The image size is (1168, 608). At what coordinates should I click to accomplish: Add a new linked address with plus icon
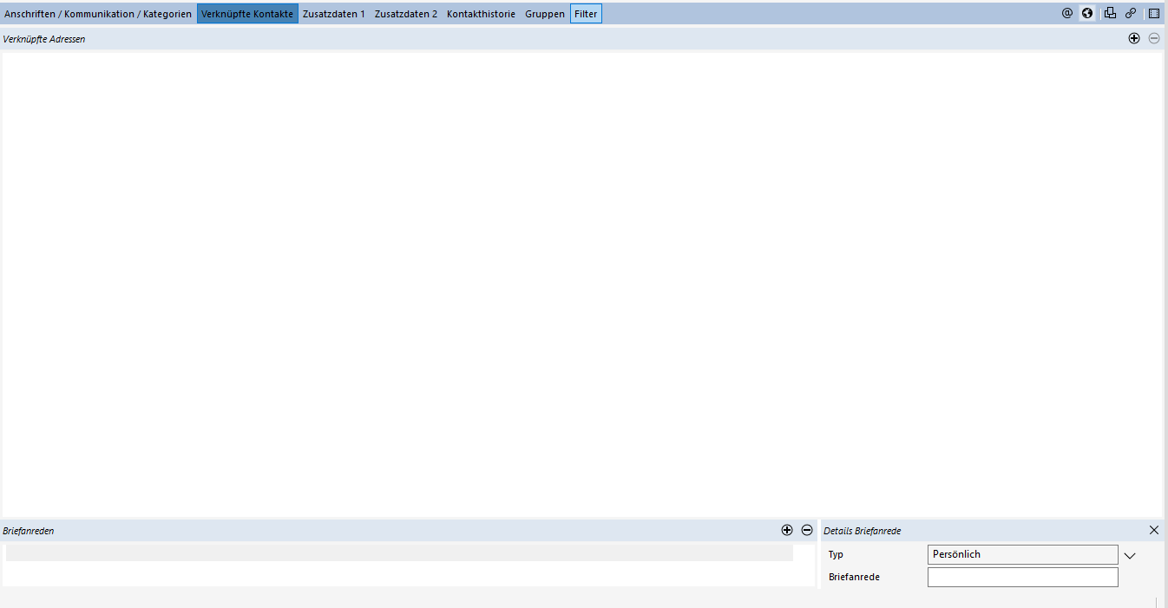pos(1134,39)
